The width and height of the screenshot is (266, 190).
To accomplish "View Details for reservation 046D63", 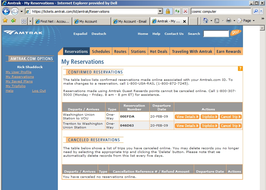I will pos(187,126).
